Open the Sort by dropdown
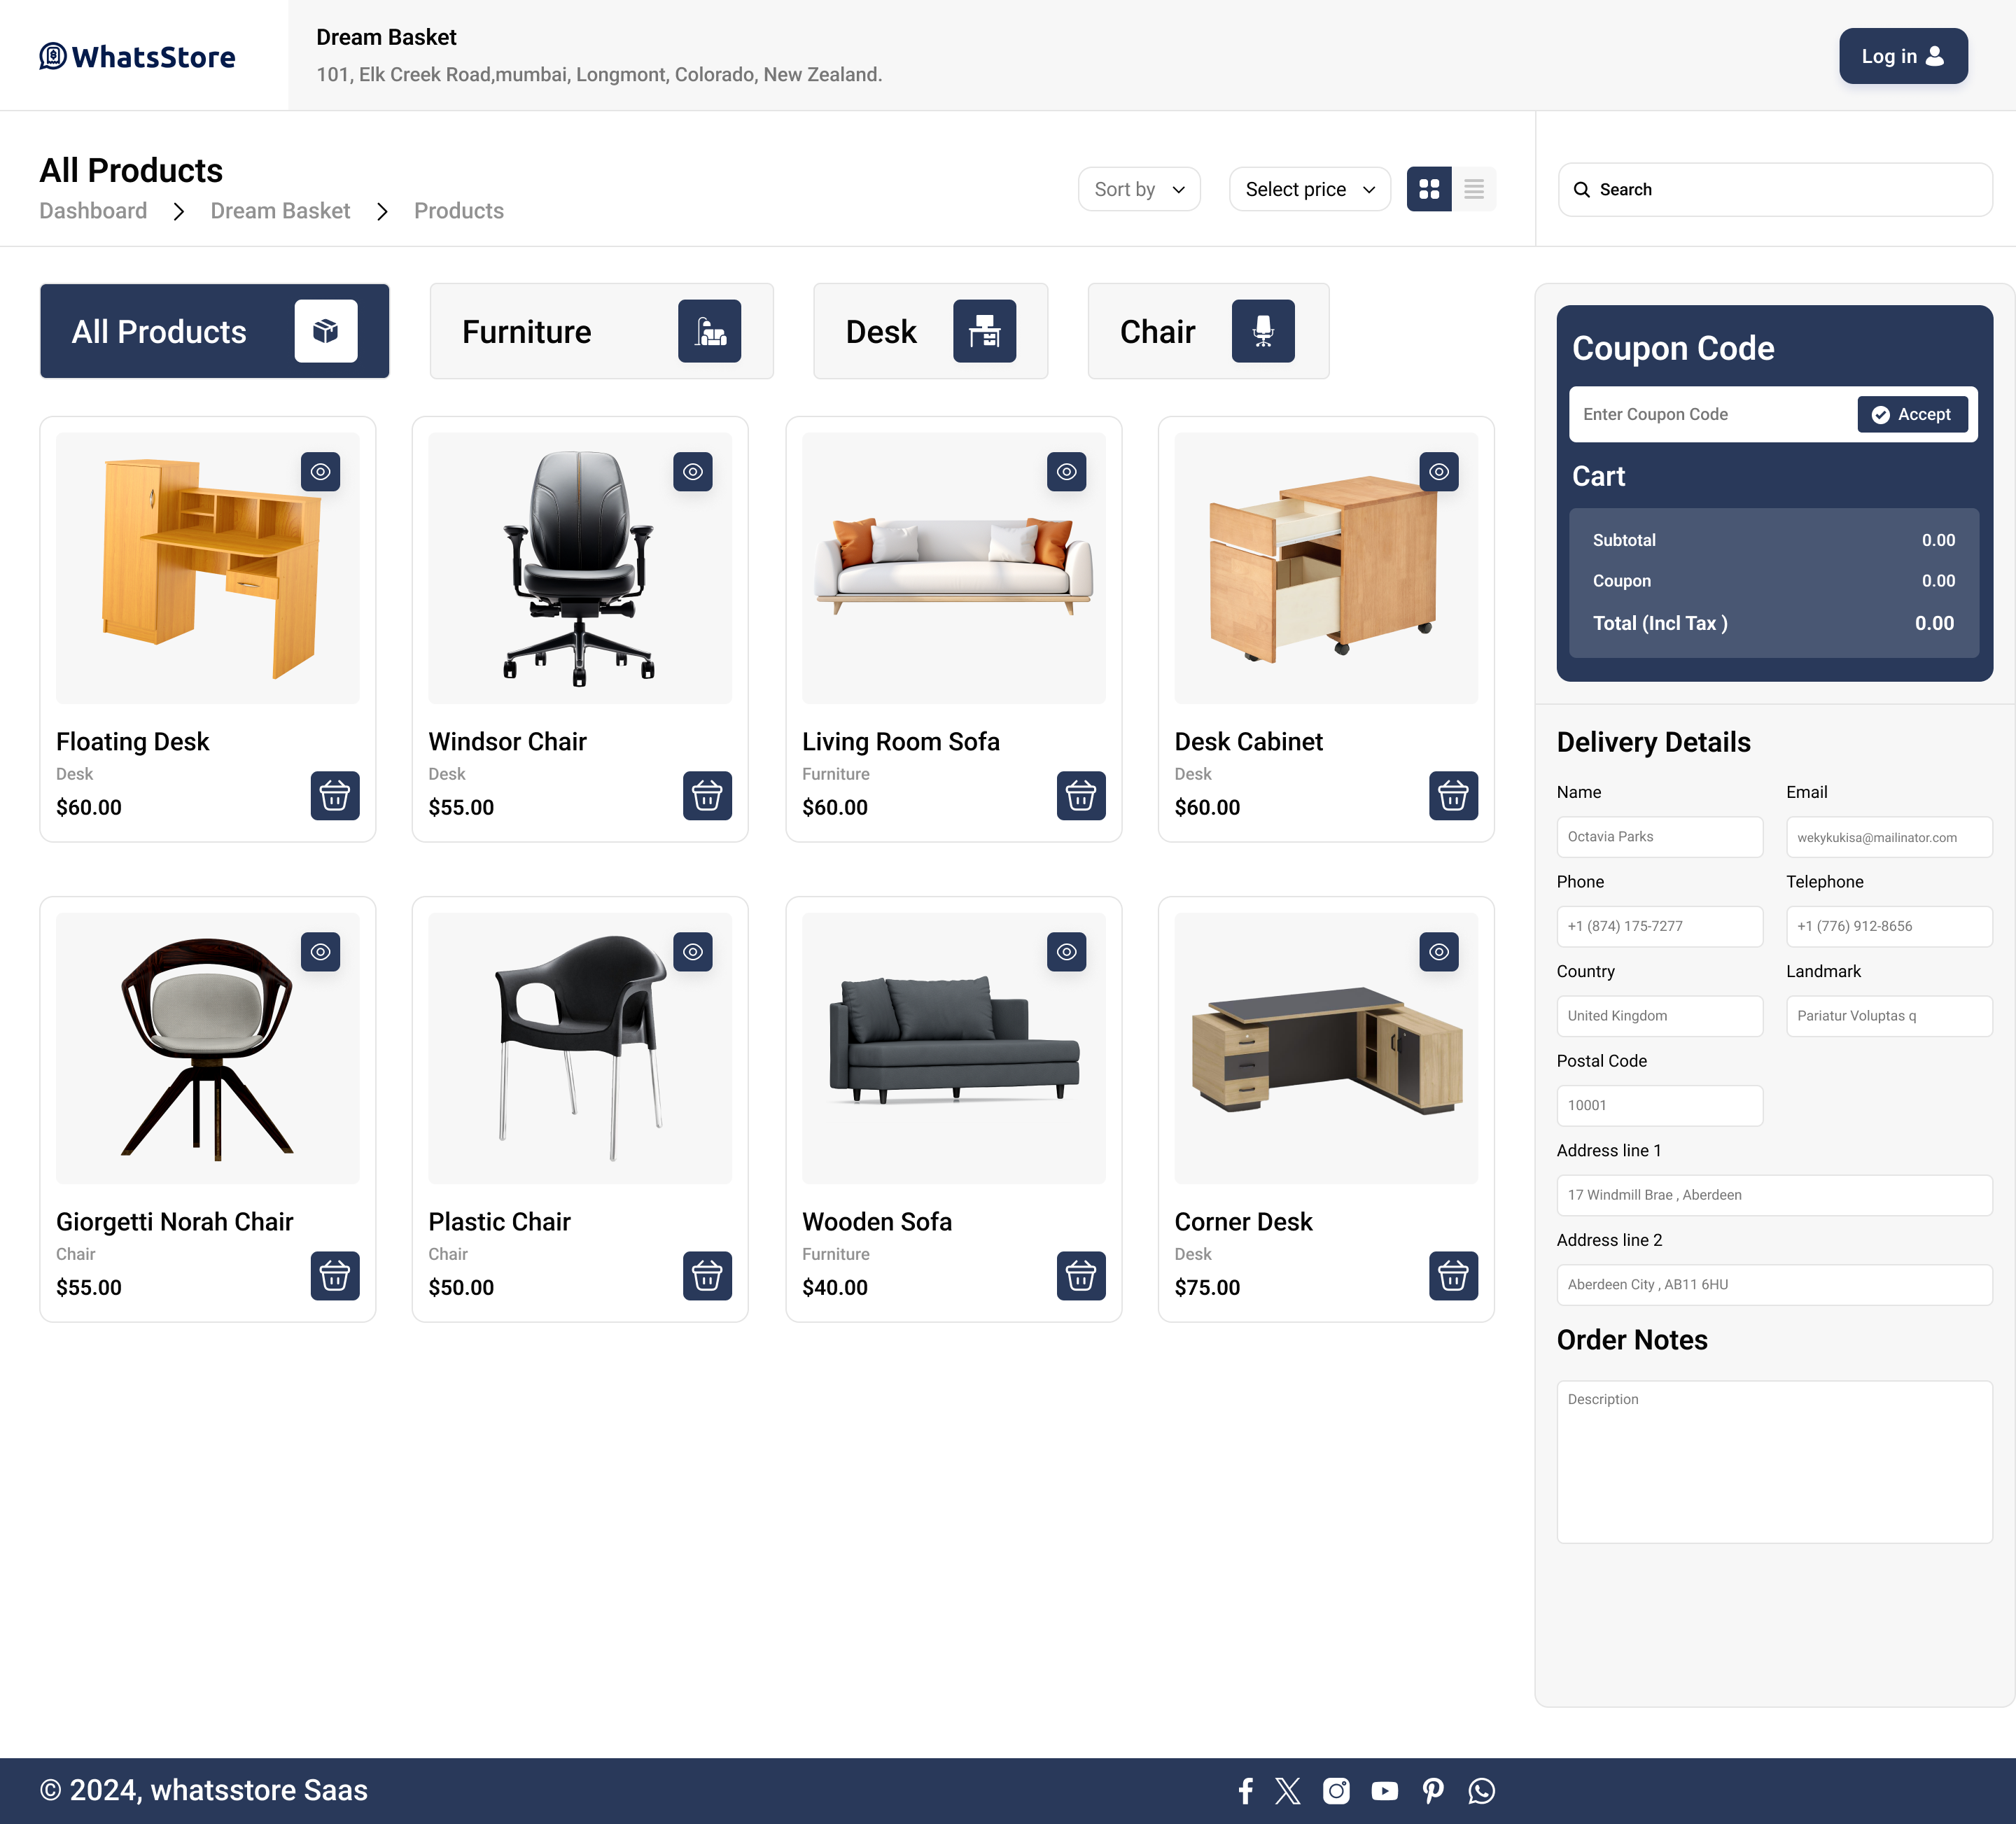 1138,189
